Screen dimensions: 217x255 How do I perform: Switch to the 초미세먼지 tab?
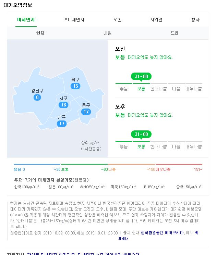click(x=74, y=20)
